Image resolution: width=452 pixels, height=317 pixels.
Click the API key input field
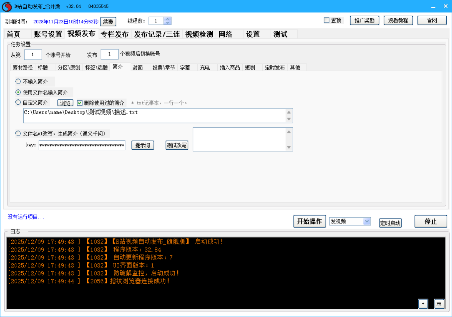82,145
